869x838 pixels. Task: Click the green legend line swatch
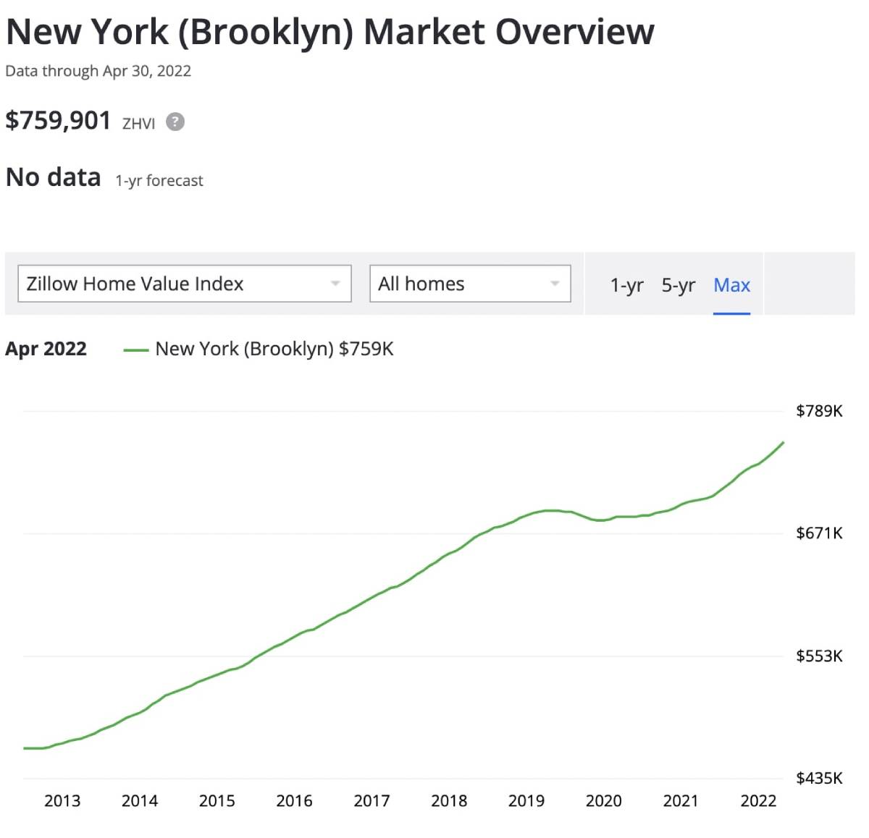tap(135, 350)
